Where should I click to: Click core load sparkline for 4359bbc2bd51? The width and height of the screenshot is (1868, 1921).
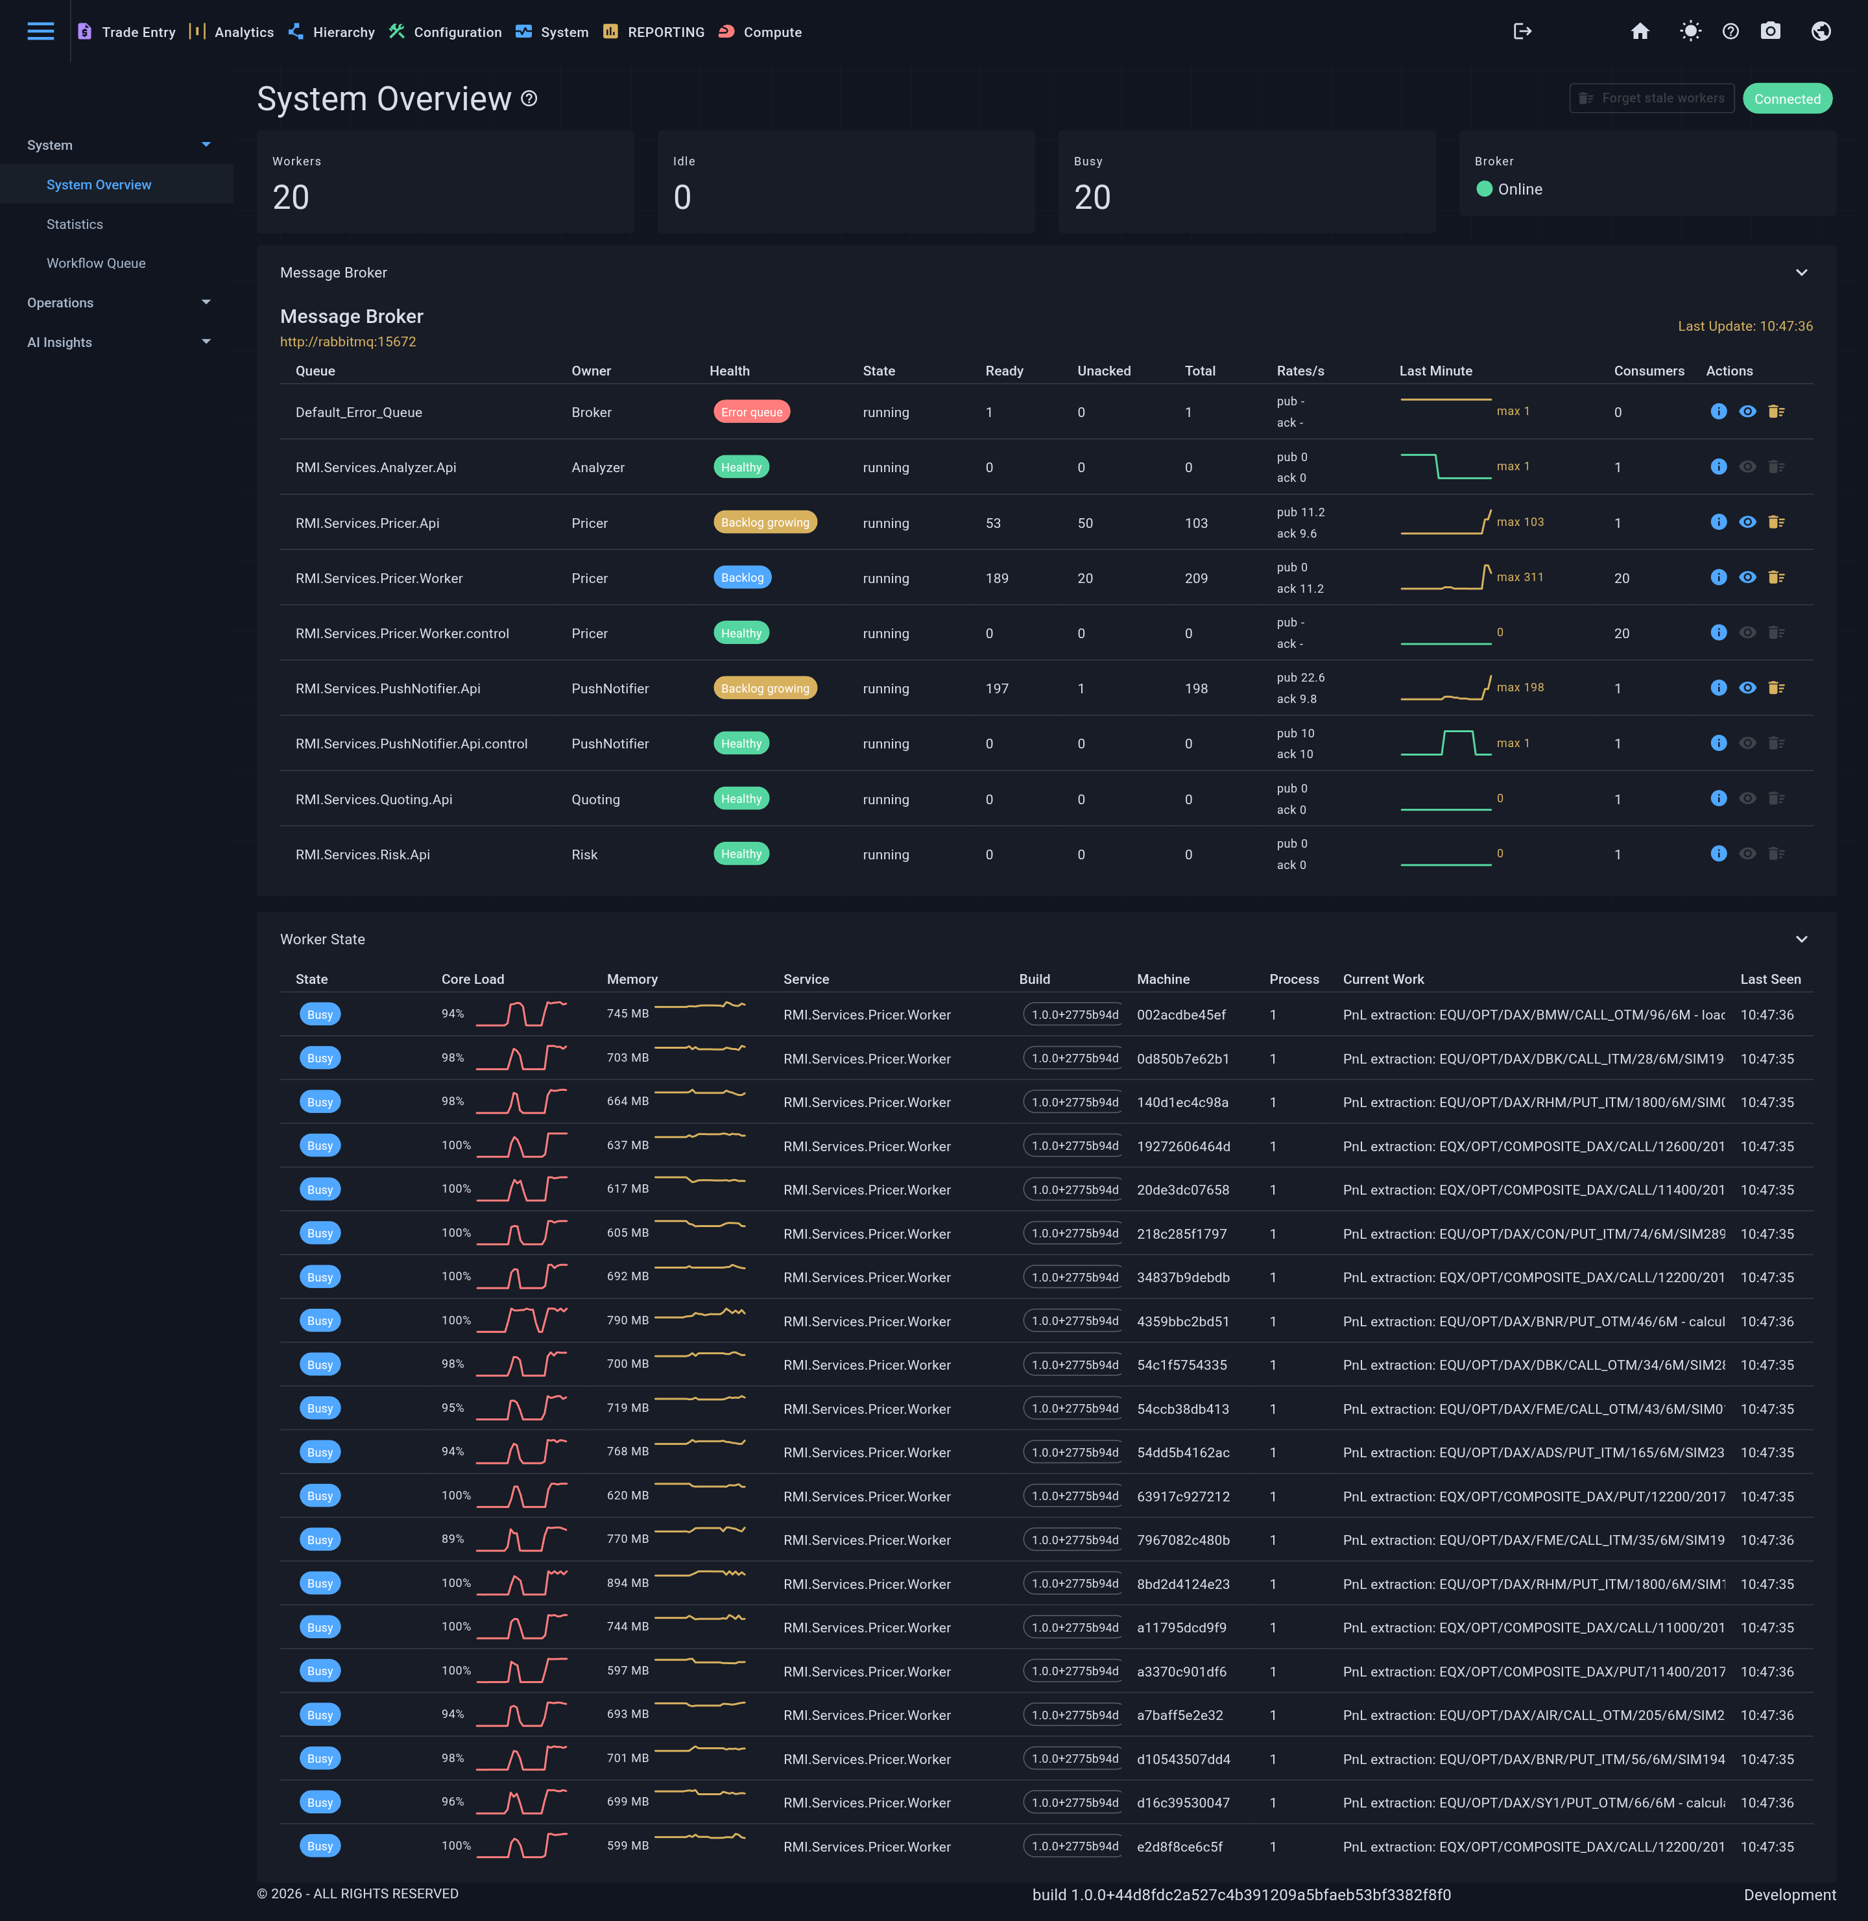tap(521, 1320)
